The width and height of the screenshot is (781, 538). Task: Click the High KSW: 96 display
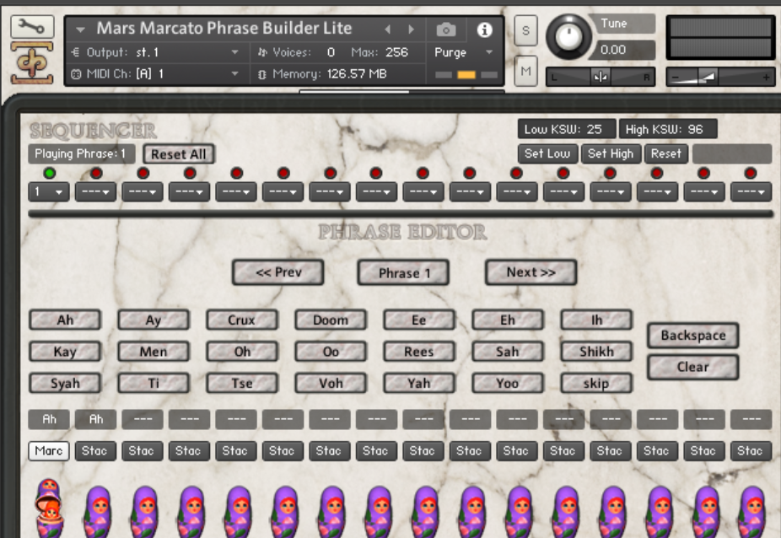pyautogui.click(x=668, y=130)
